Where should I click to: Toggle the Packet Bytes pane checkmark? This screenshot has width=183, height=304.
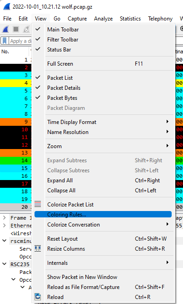point(38,98)
